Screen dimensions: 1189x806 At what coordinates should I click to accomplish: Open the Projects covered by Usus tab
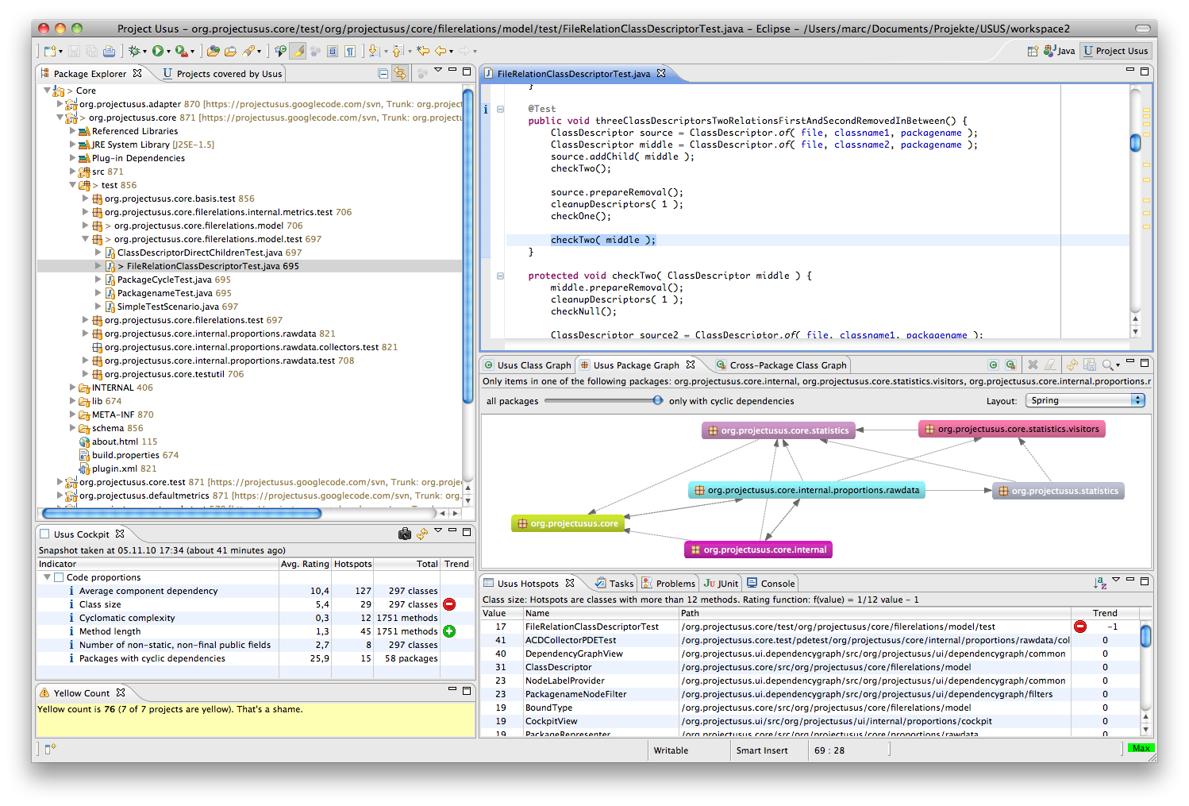(222, 74)
